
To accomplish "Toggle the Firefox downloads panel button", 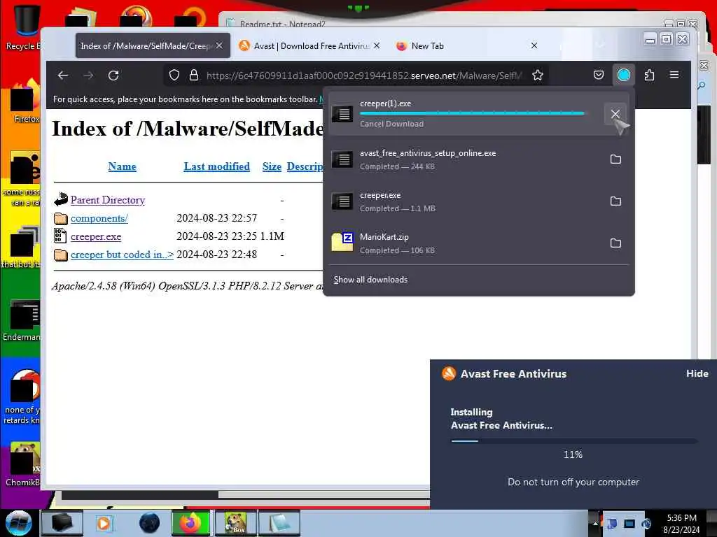I will pyautogui.click(x=624, y=75).
